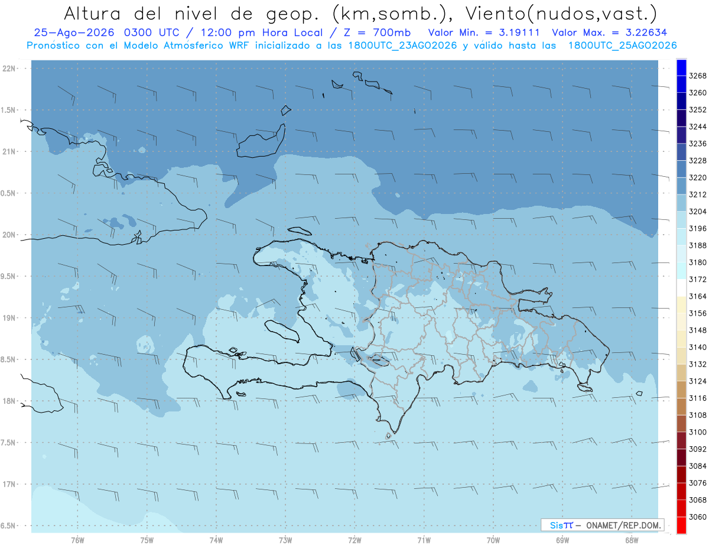Click the 19N latitude axis label
This screenshot has height=548, width=709.
(10, 317)
